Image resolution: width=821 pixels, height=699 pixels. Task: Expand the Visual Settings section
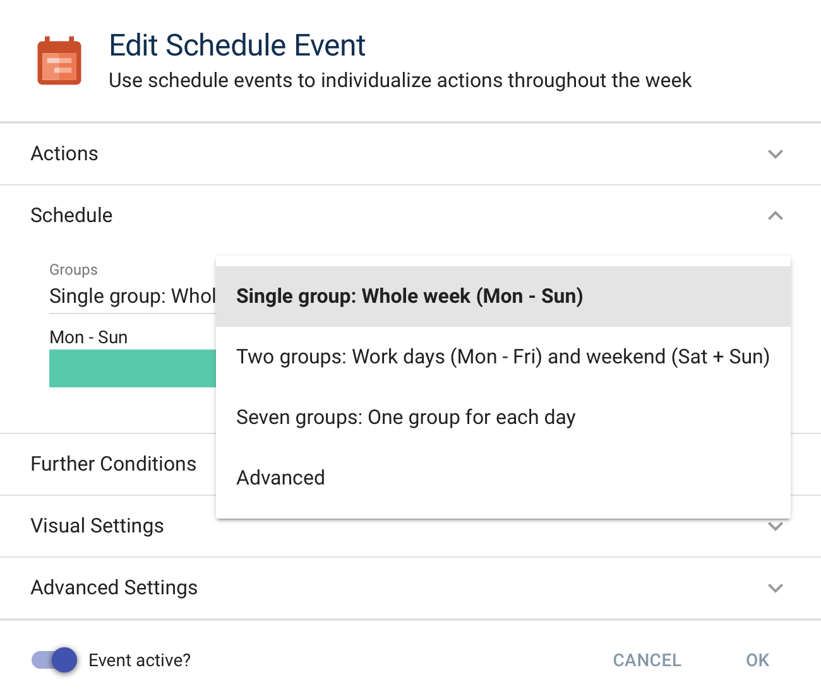coord(776,526)
